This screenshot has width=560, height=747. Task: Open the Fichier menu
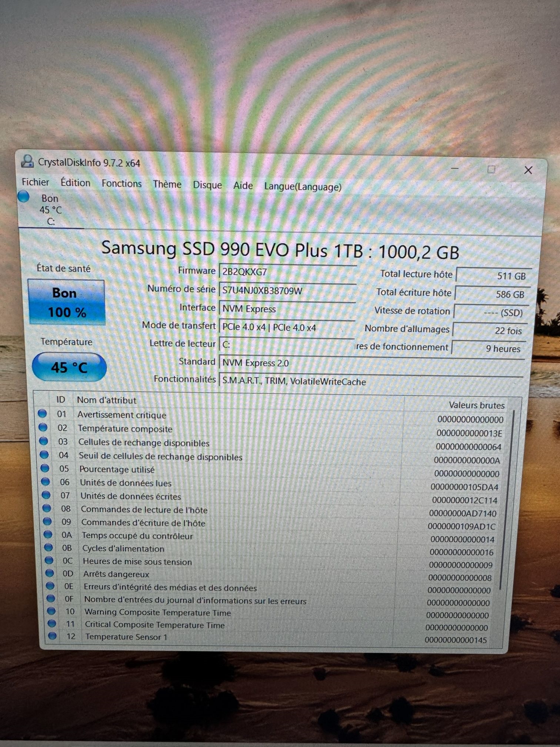[35, 182]
